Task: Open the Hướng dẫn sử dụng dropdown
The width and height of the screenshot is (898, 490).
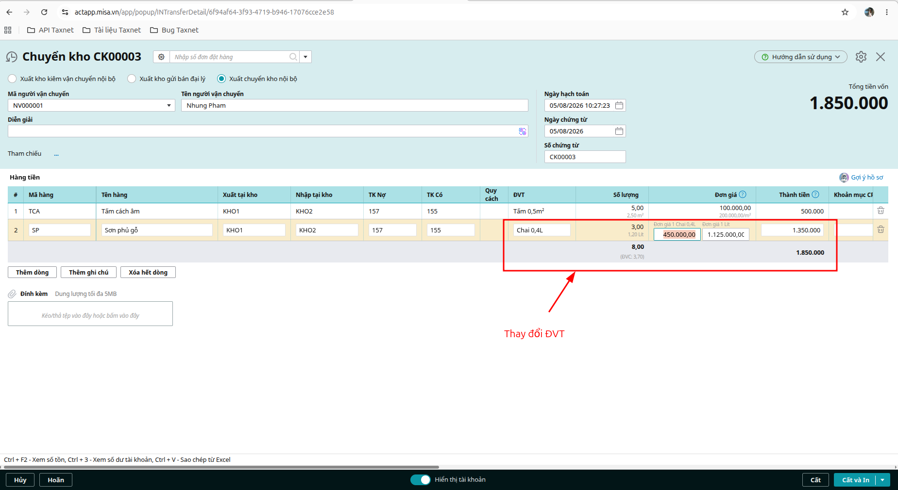Action: click(800, 57)
